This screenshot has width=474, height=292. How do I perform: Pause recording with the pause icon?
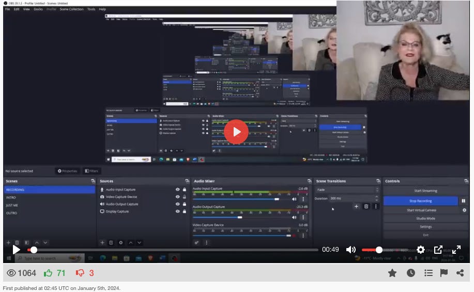pyautogui.click(x=464, y=201)
